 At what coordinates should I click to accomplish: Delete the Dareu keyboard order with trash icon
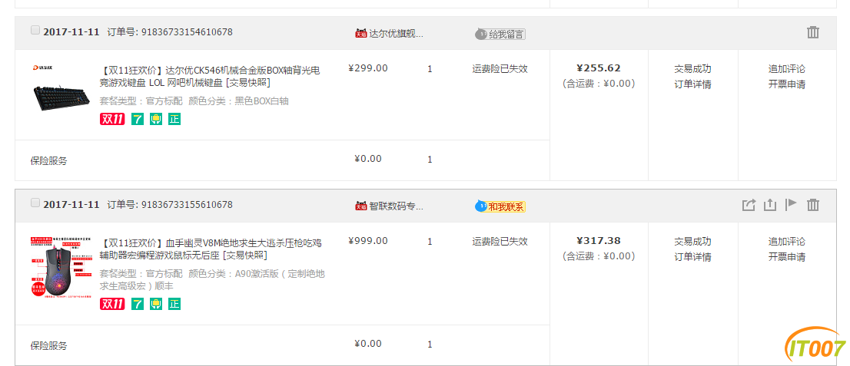812,32
